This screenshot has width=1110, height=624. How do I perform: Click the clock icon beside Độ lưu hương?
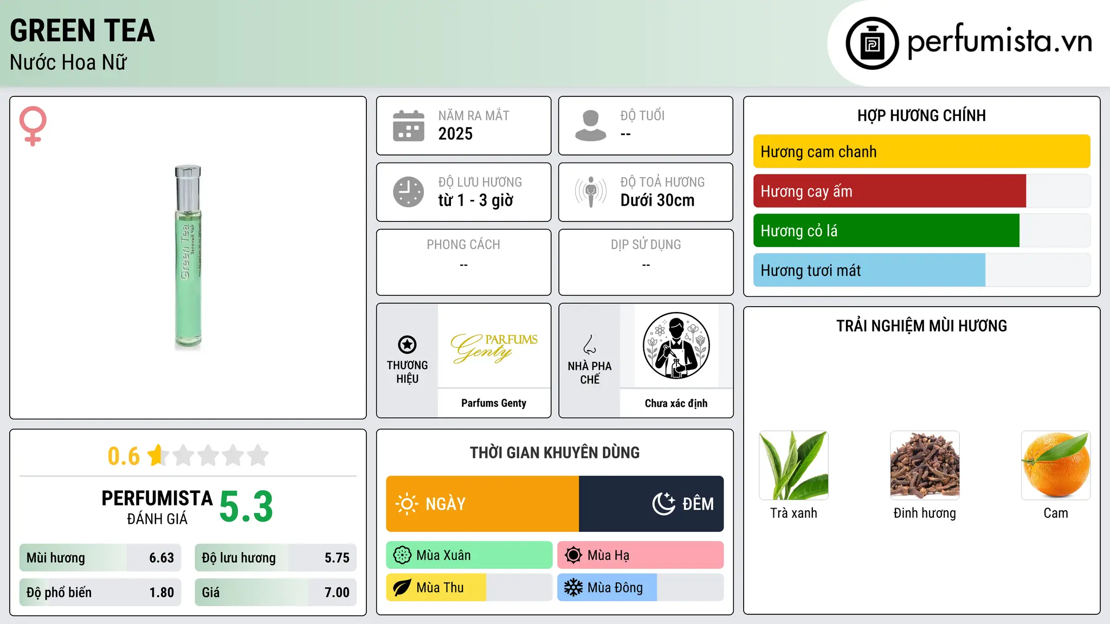408,192
